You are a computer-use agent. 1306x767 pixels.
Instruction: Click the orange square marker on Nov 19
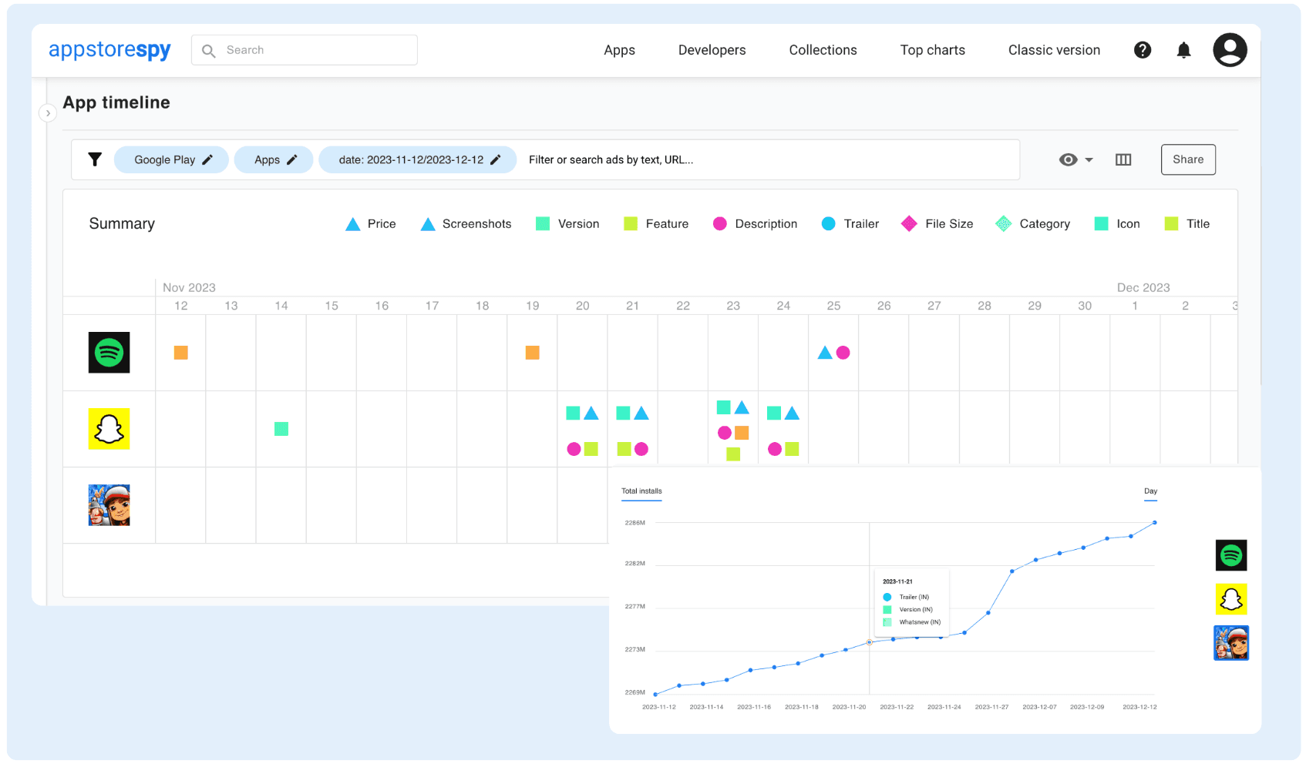click(532, 353)
